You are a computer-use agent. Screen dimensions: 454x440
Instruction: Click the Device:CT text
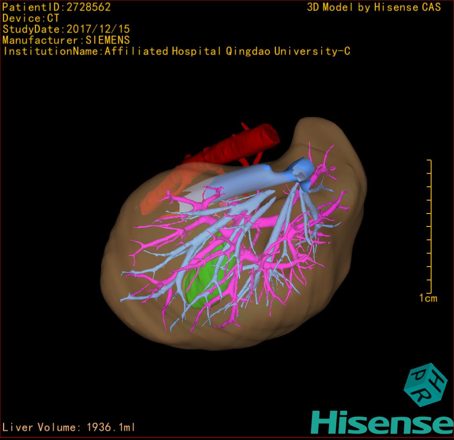(x=31, y=18)
